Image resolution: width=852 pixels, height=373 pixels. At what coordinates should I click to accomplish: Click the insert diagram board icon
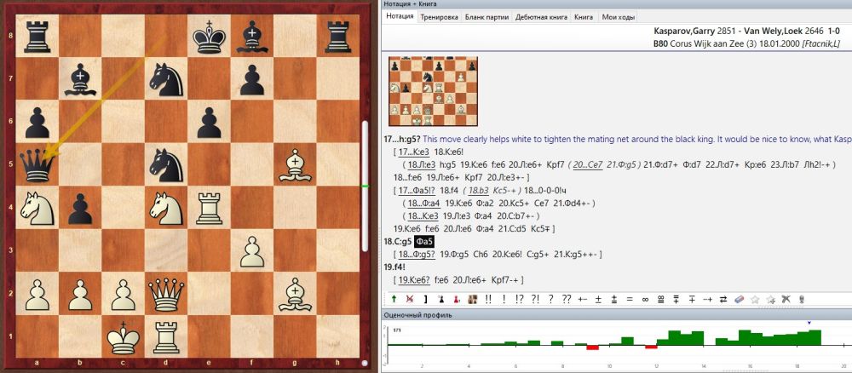[x=471, y=299]
